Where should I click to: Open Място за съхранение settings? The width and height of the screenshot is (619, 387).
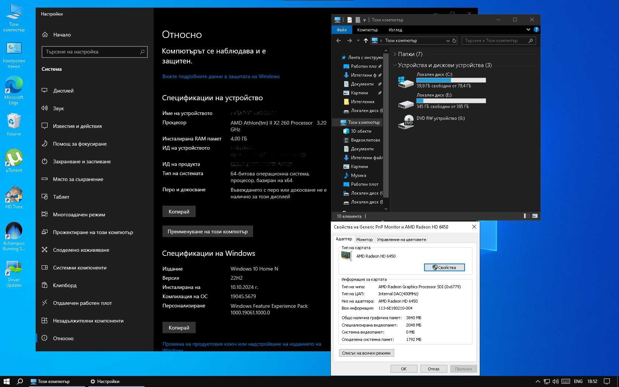pyautogui.click(x=94, y=179)
